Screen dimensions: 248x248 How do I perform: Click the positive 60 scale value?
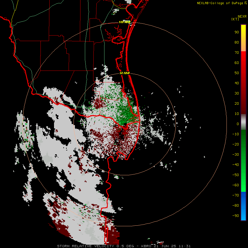[x=237, y=63]
